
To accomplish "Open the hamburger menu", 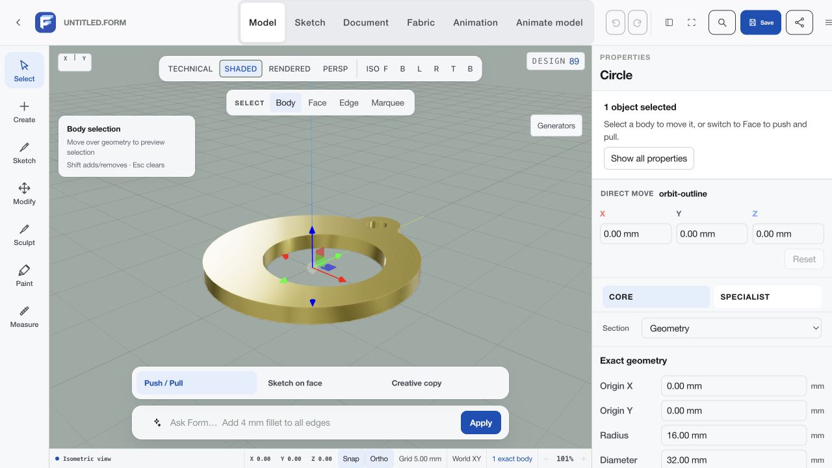I will coord(827,22).
